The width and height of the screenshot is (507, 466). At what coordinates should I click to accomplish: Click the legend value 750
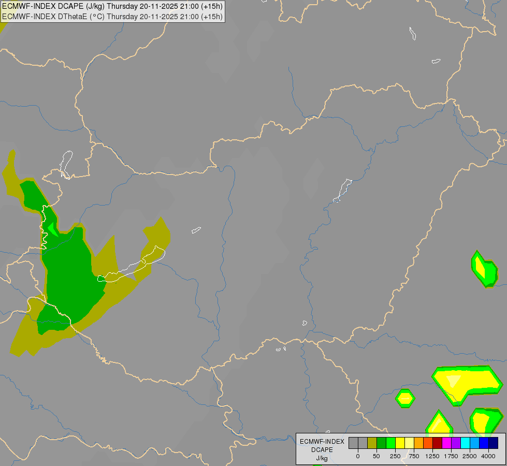pyautogui.click(x=414, y=456)
